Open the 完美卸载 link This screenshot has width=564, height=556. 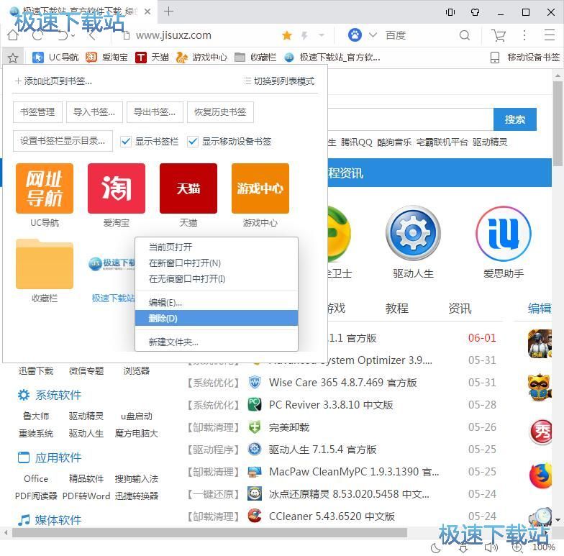point(289,427)
